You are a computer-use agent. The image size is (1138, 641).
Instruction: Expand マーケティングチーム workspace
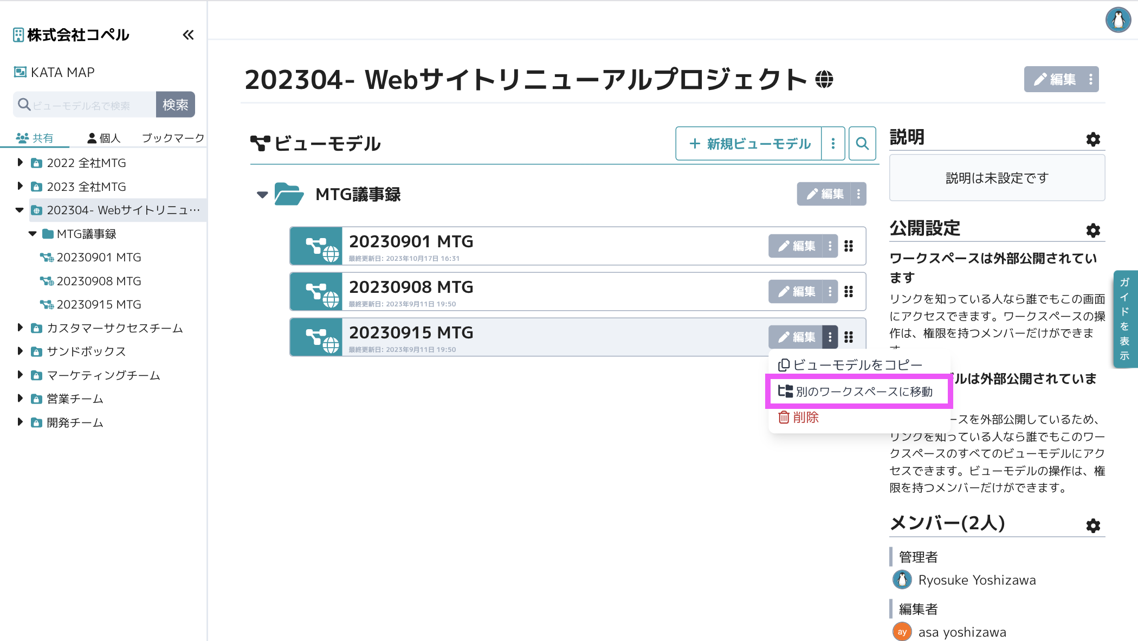tap(20, 375)
